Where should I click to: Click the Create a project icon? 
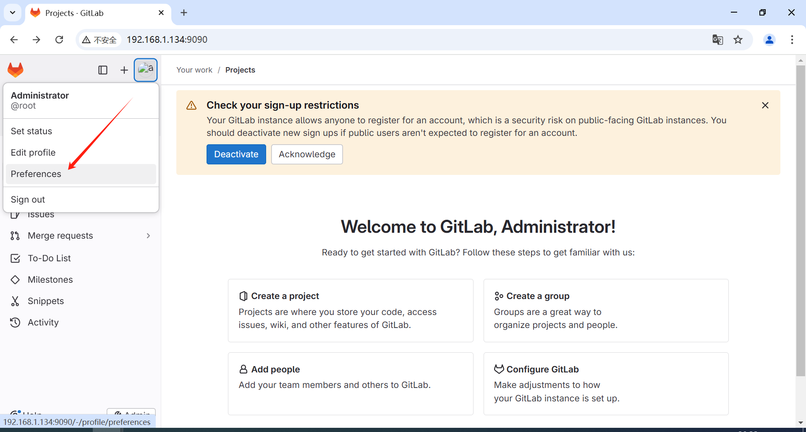[x=243, y=296]
